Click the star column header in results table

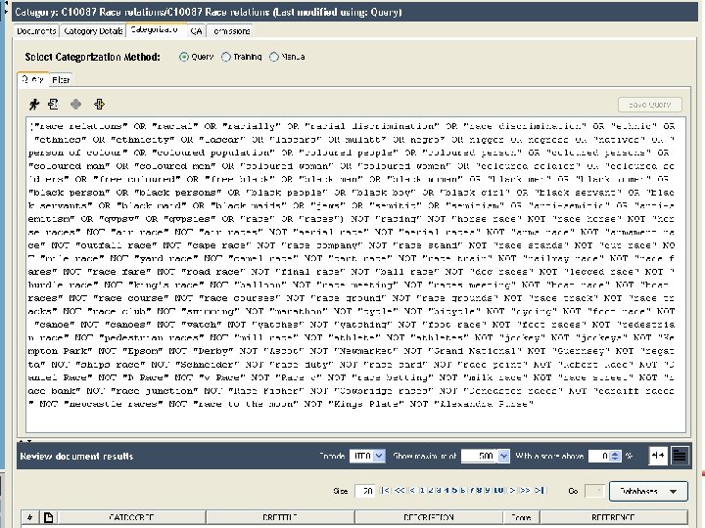pyautogui.click(x=29, y=517)
